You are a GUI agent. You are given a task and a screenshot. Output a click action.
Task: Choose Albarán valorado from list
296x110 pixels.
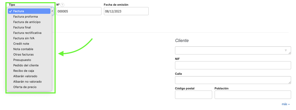[x=25, y=76]
